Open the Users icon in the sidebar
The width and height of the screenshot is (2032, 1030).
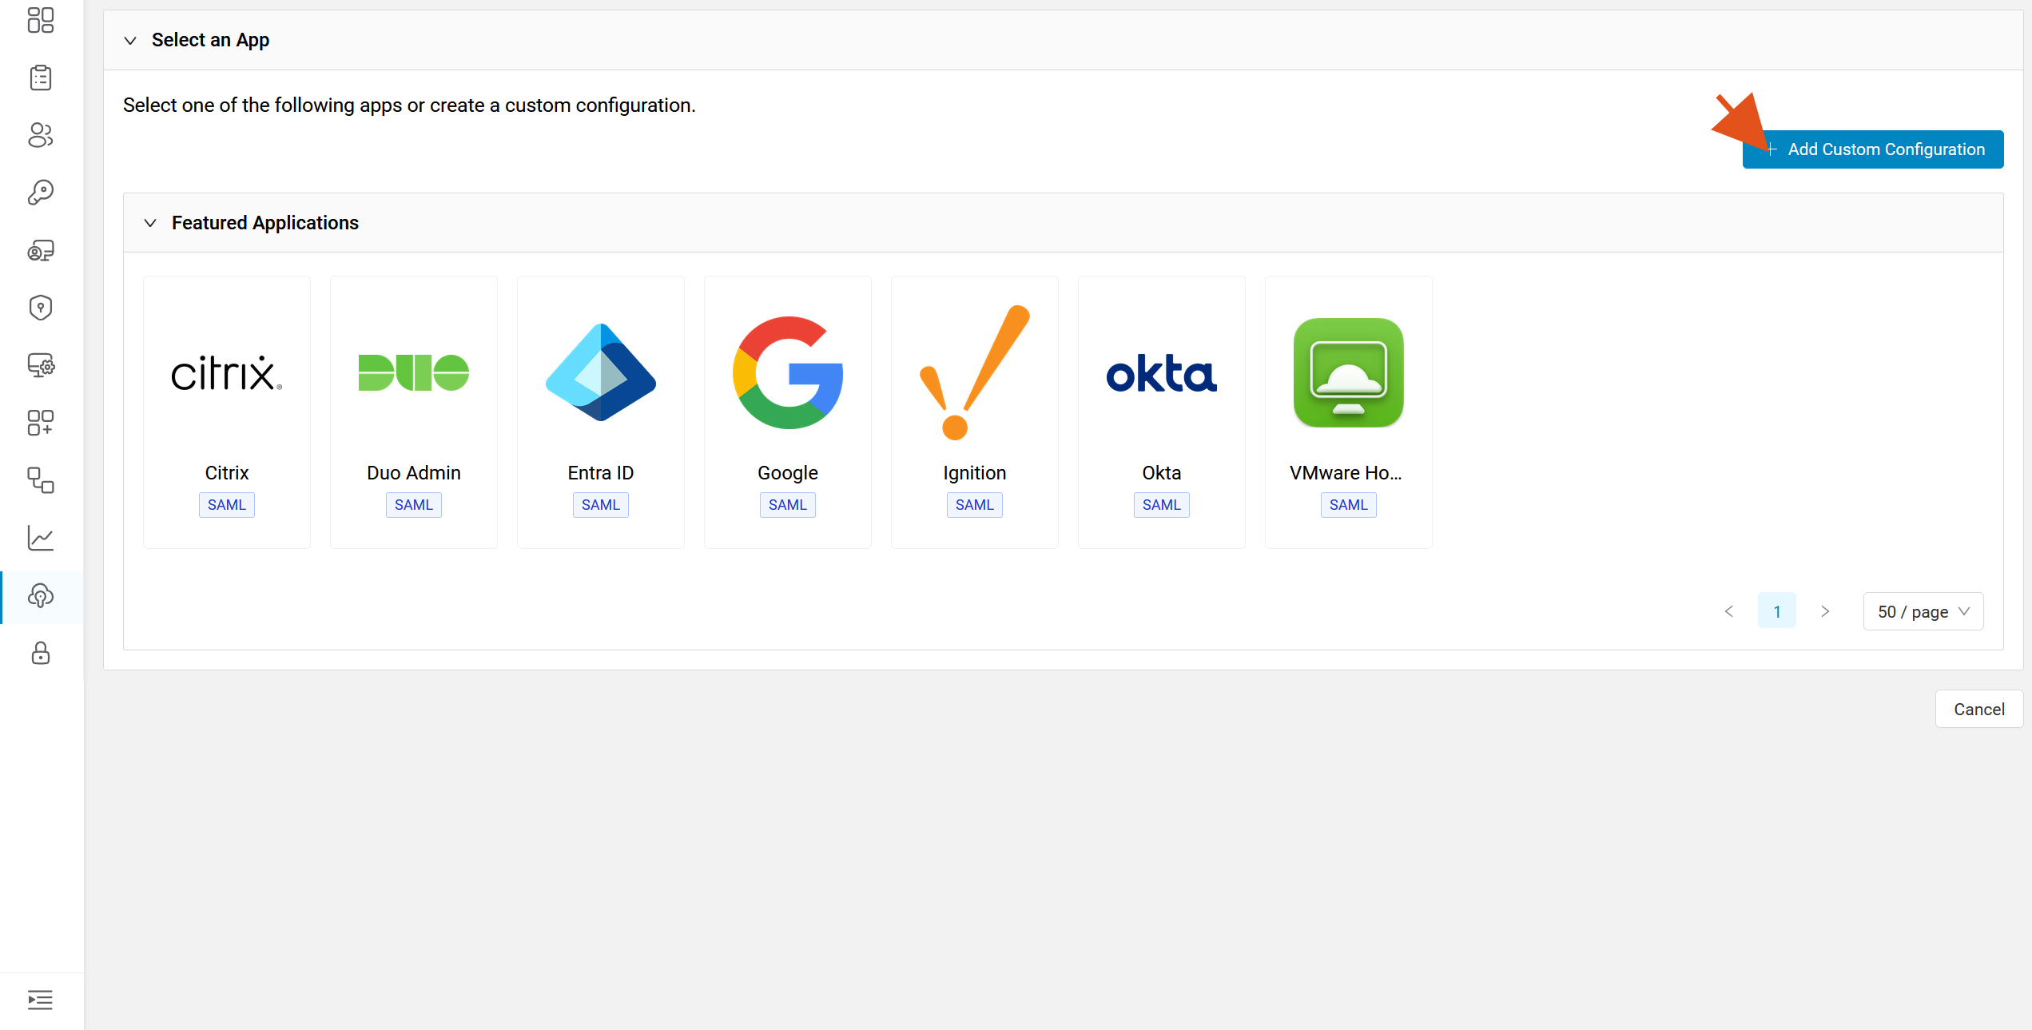(x=41, y=135)
